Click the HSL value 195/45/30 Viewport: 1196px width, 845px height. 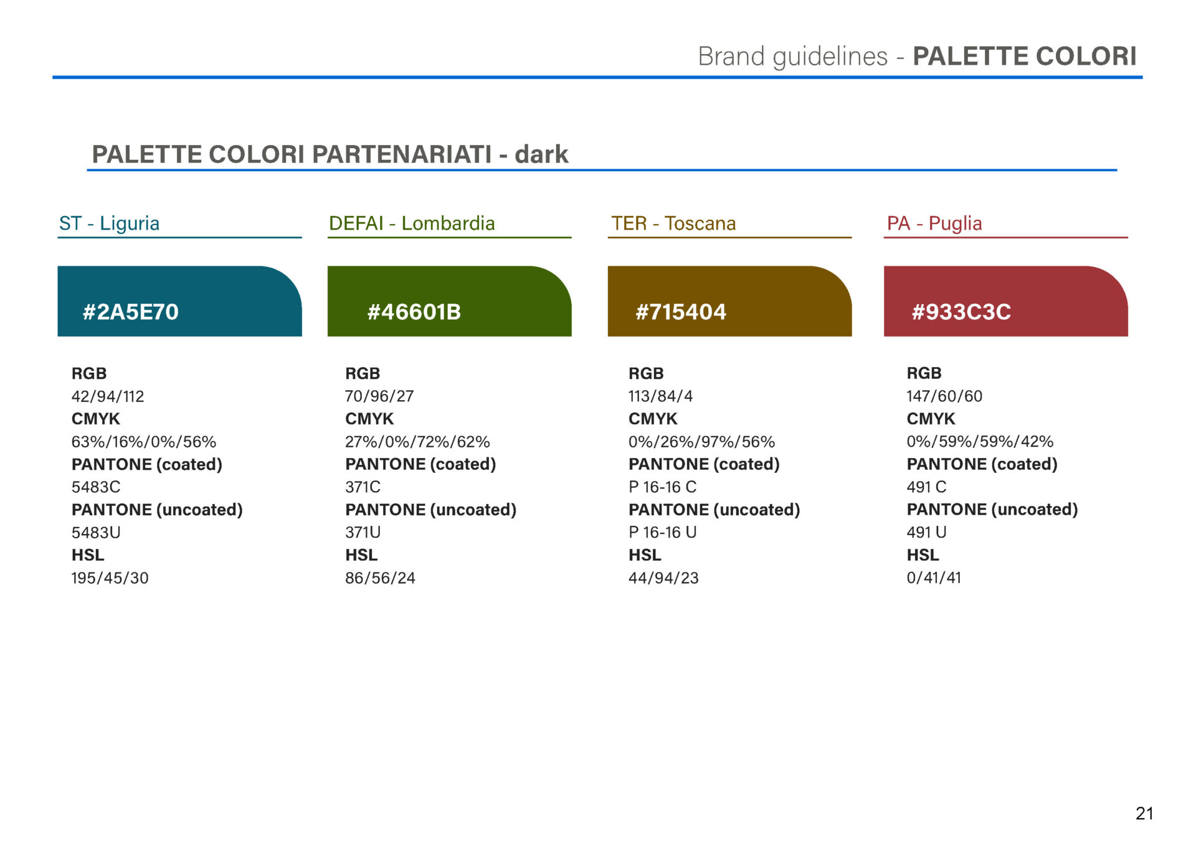click(110, 578)
